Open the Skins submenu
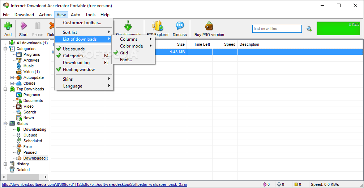 pyautogui.click(x=84, y=79)
